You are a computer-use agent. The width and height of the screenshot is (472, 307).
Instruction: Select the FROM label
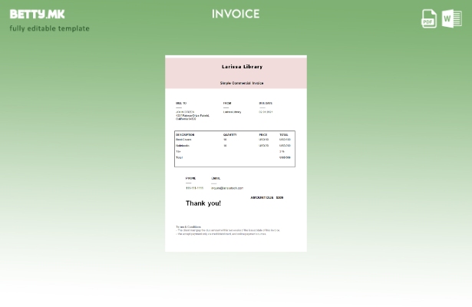click(227, 103)
